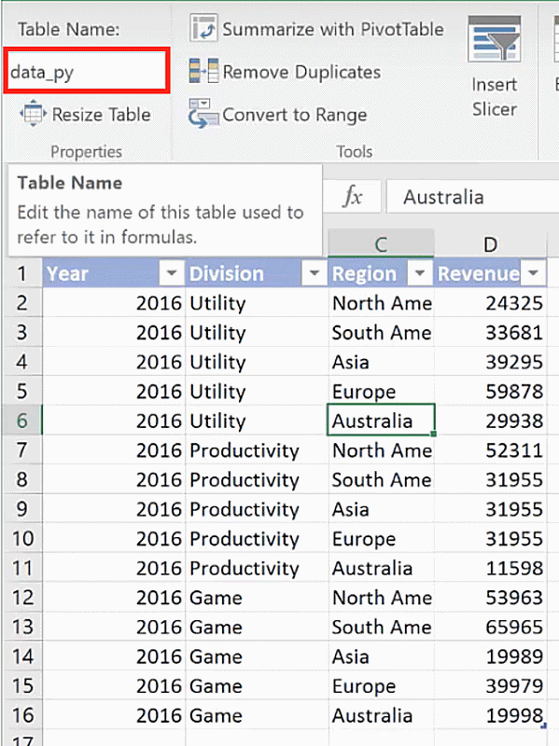Open the Year column filter dropdown
Image resolution: width=559 pixels, height=746 pixels.
pos(169,272)
